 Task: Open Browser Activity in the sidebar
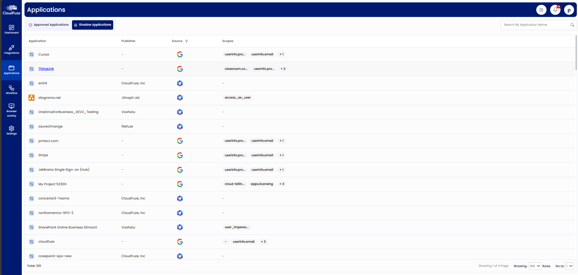click(x=11, y=109)
